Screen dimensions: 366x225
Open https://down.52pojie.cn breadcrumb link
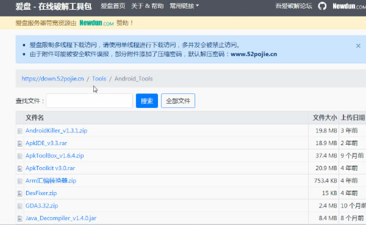(52, 79)
